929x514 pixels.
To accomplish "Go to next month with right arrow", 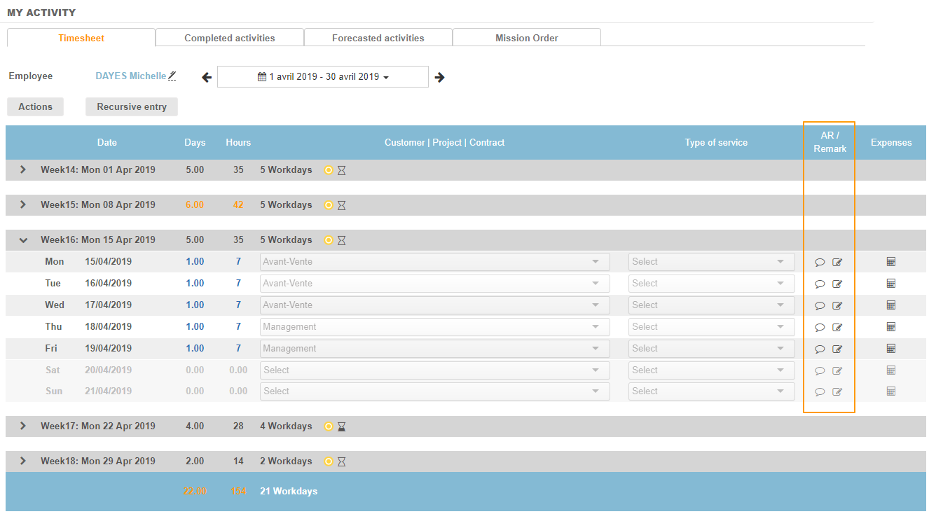I will click(439, 77).
